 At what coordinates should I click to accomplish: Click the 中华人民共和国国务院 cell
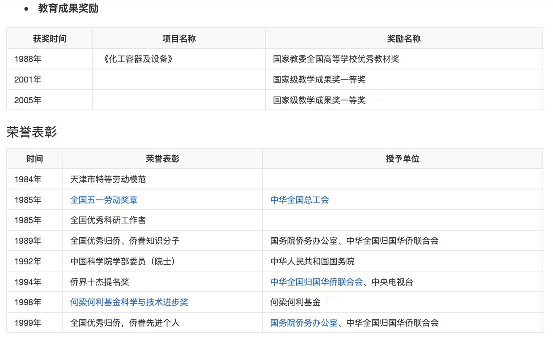click(403, 261)
